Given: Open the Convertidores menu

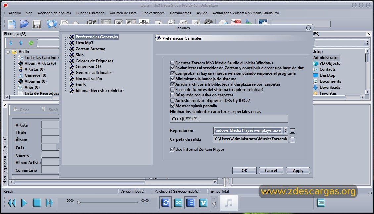Looking at the screenshot, I should [153, 13].
